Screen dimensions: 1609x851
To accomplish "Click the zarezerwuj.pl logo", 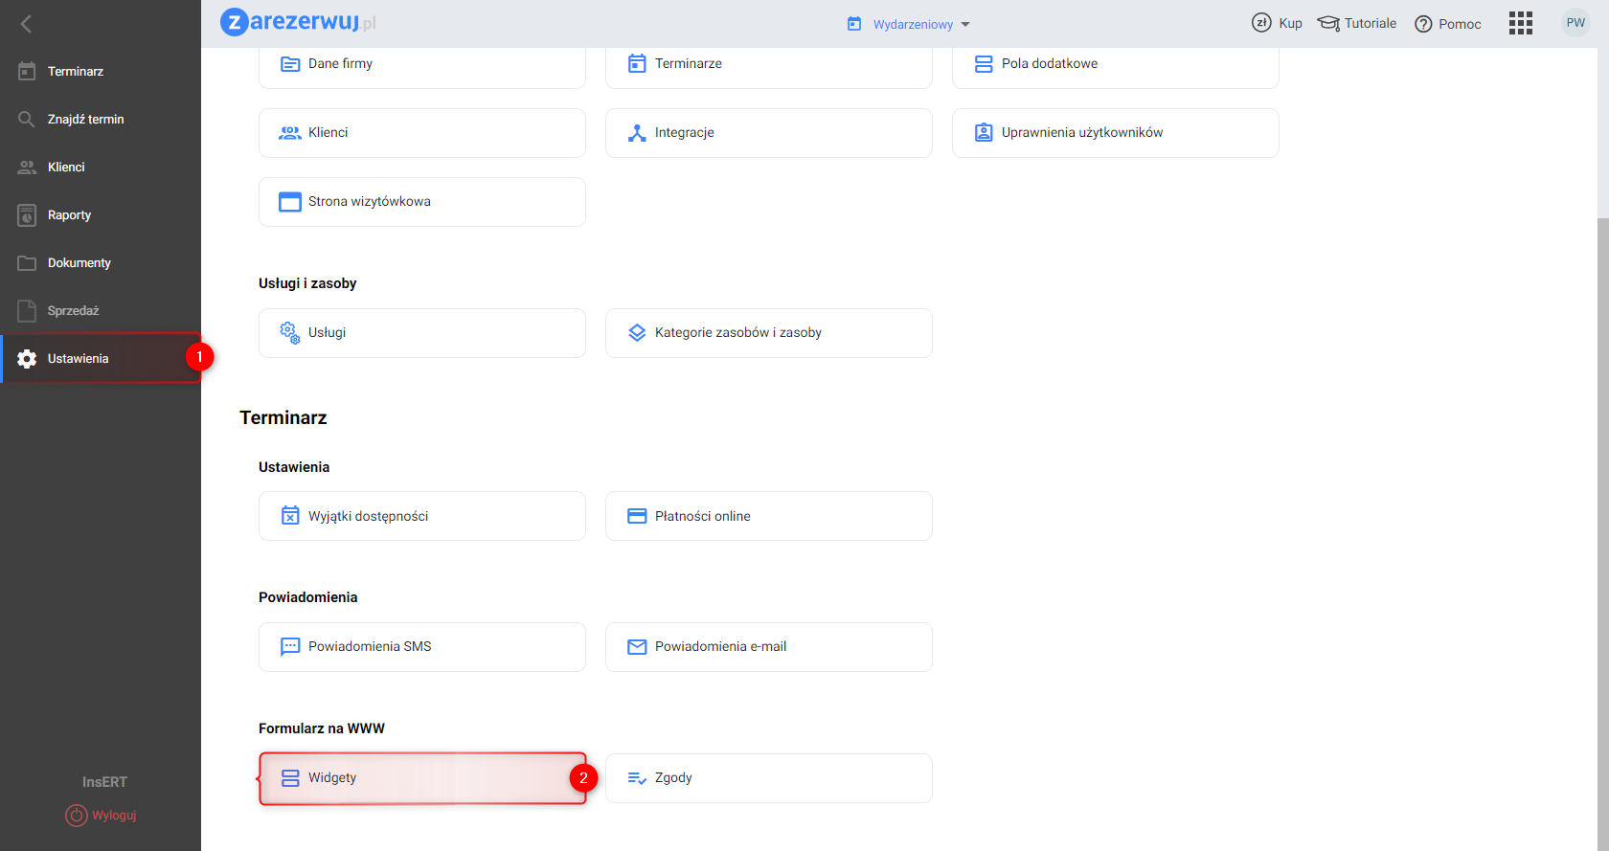I will [297, 22].
